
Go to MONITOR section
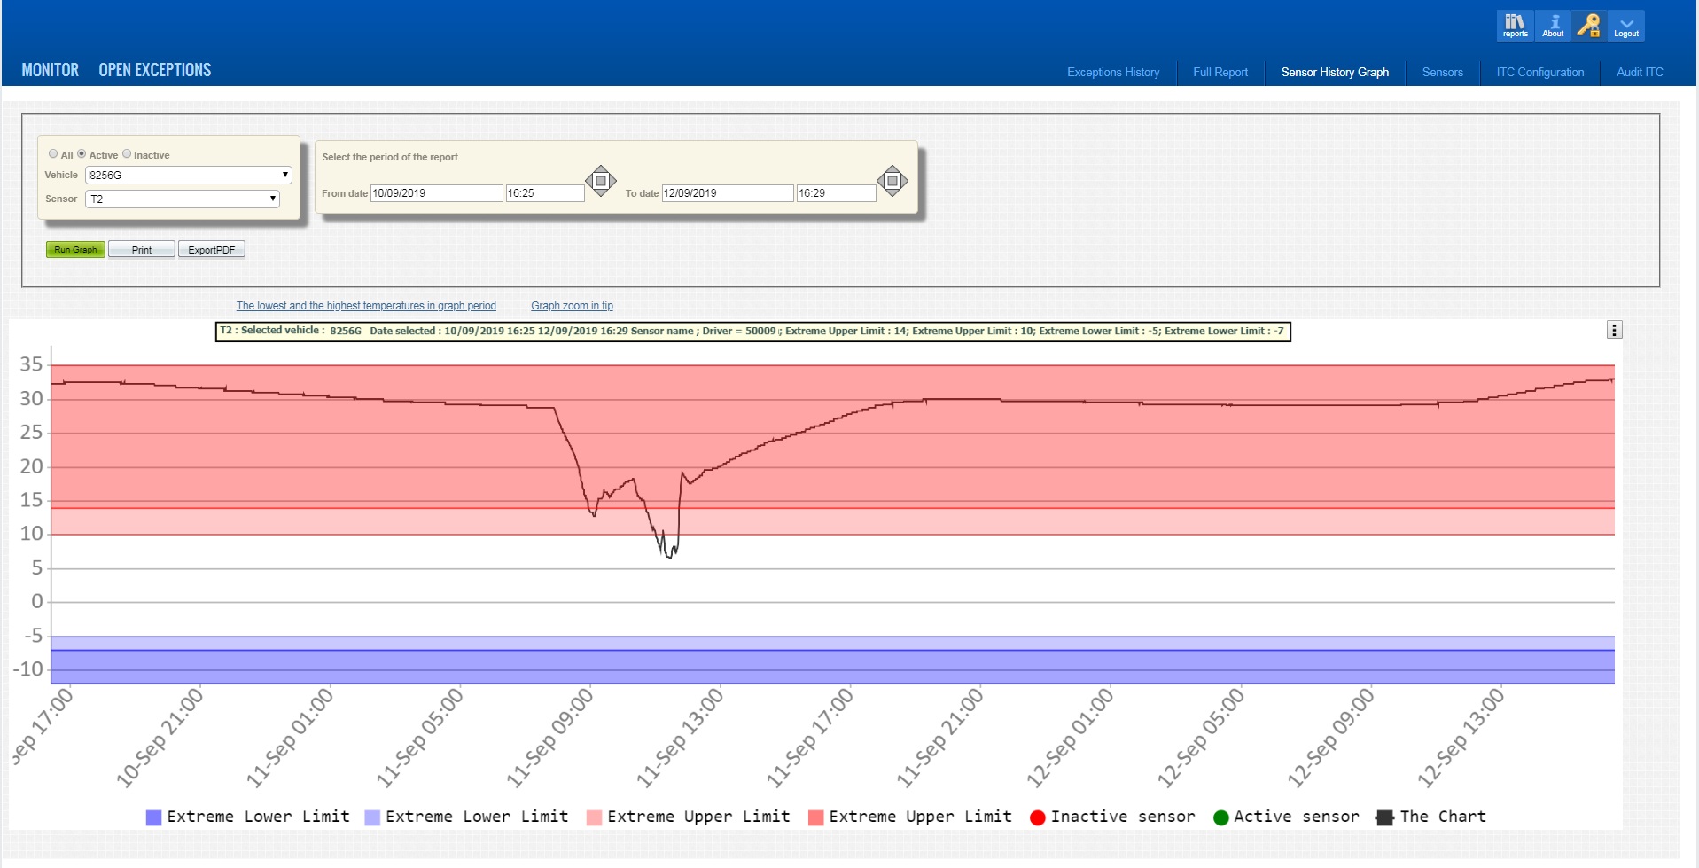click(x=50, y=70)
